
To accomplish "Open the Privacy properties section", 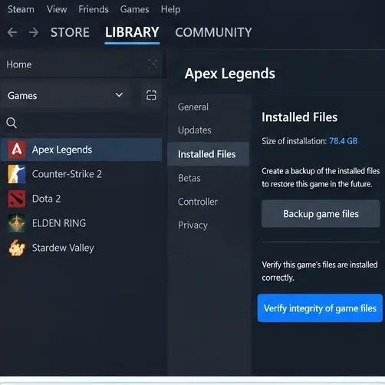I will click(x=192, y=225).
